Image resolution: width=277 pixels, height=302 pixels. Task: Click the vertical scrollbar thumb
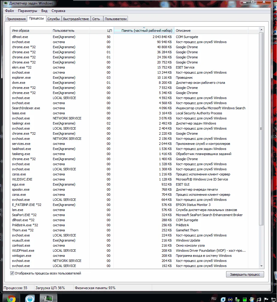coord(261,129)
